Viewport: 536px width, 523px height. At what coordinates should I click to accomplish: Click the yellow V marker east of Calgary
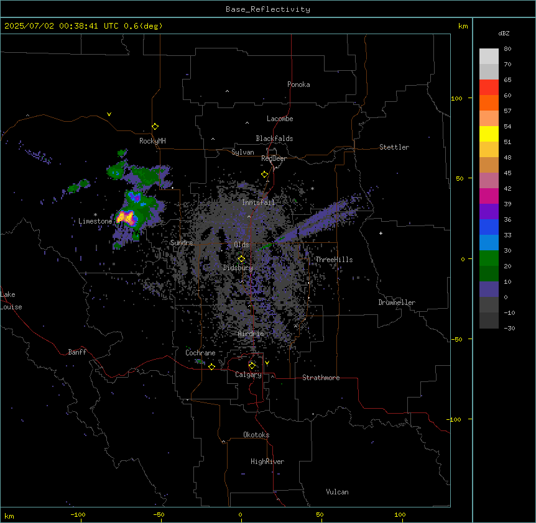pyautogui.click(x=267, y=363)
